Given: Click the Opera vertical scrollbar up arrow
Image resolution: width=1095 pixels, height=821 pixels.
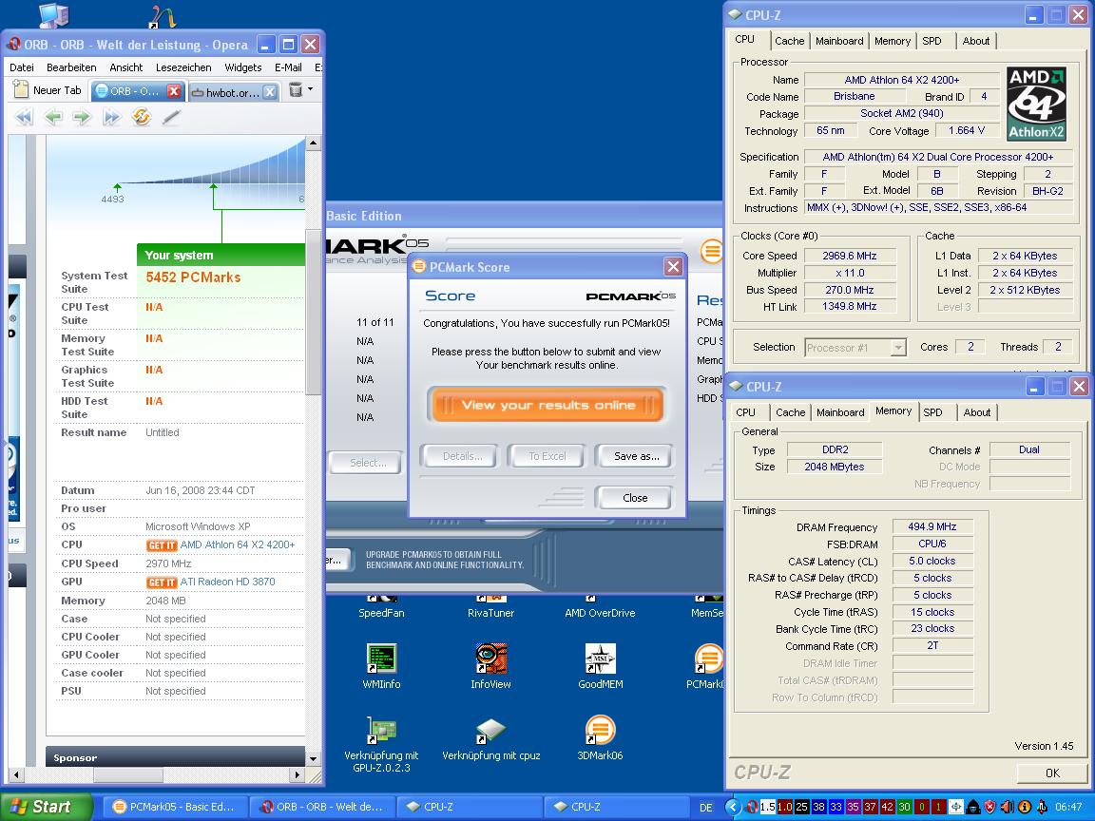Looking at the screenshot, I should click(314, 143).
